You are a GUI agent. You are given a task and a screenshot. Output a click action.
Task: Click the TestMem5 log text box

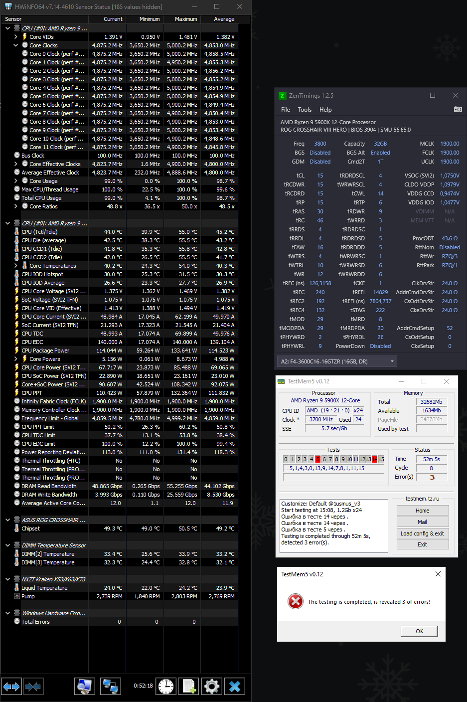pos(334,526)
